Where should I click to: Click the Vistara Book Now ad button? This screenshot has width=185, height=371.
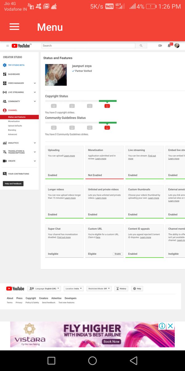click(112, 341)
